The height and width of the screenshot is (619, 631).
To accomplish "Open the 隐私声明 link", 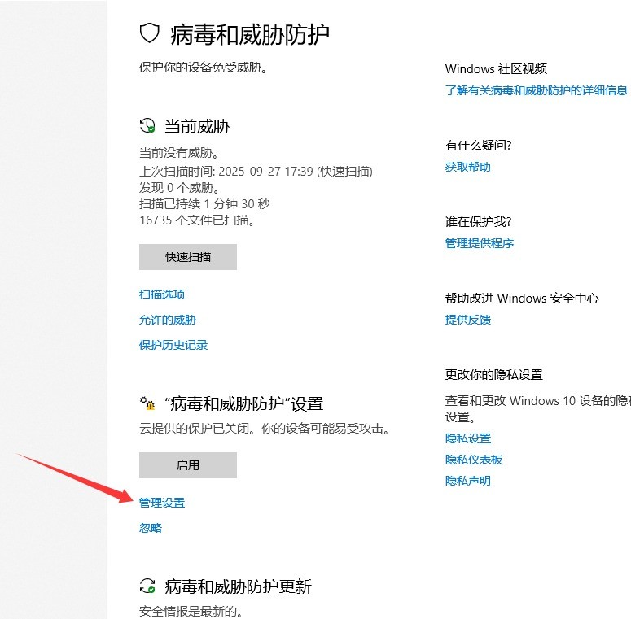I will tap(467, 481).
